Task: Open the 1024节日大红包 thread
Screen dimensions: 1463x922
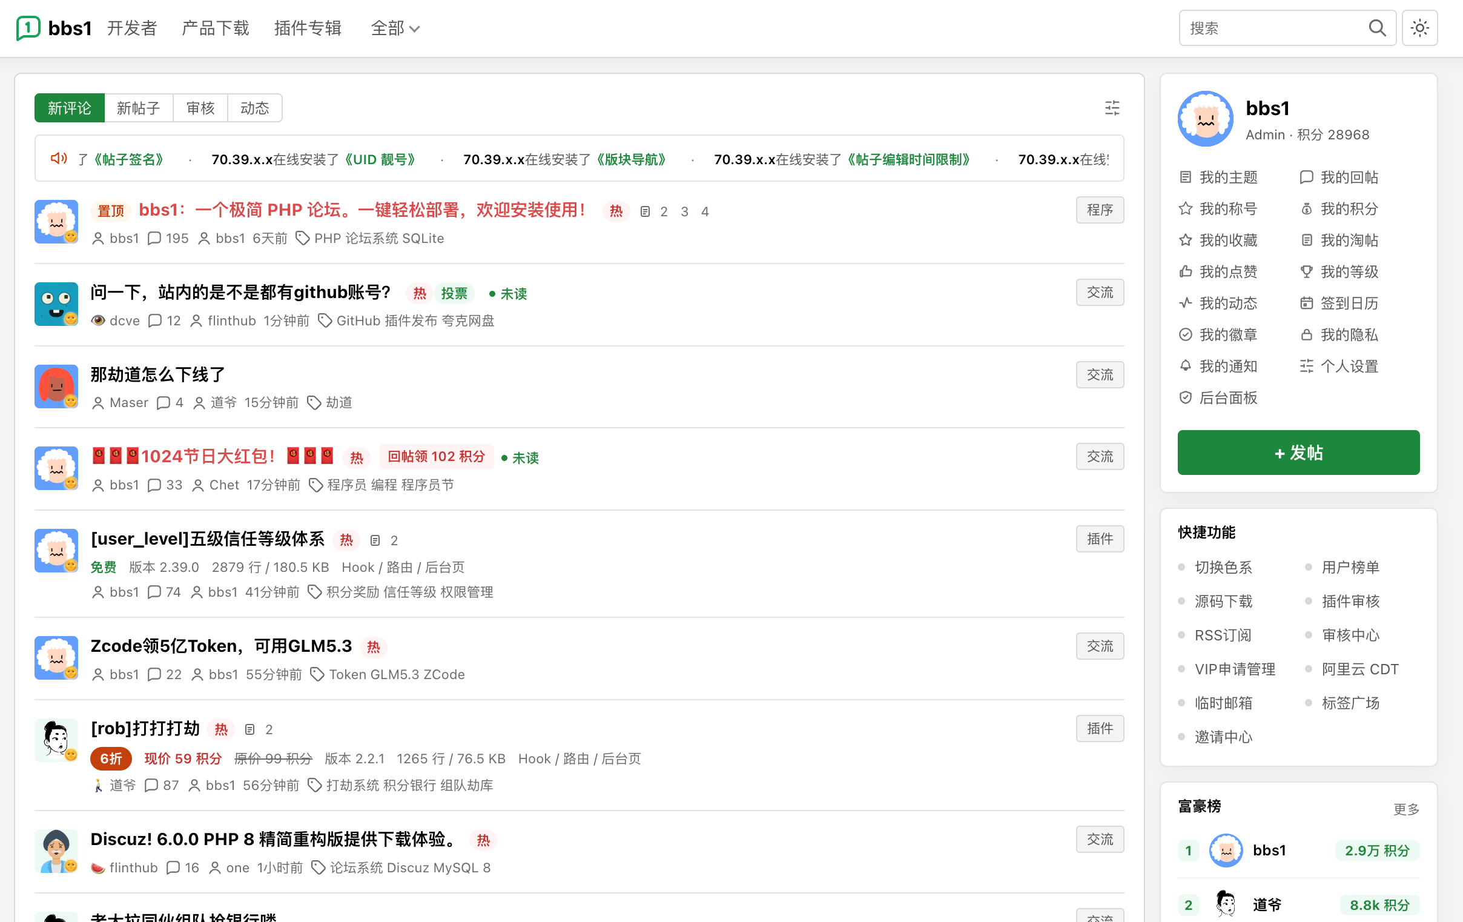Action: click(x=213, y=456)
